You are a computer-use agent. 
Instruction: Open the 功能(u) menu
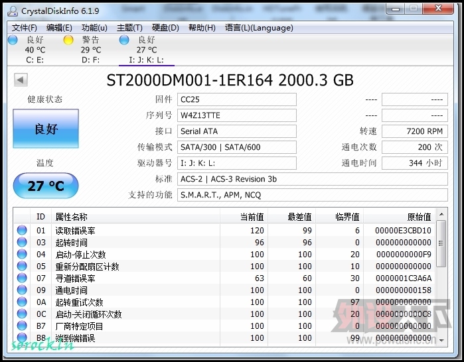point(94,28)
